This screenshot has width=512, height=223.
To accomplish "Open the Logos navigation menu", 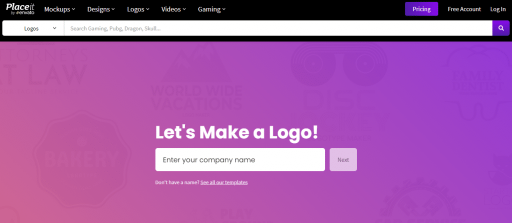I will [x=138, y=9].
